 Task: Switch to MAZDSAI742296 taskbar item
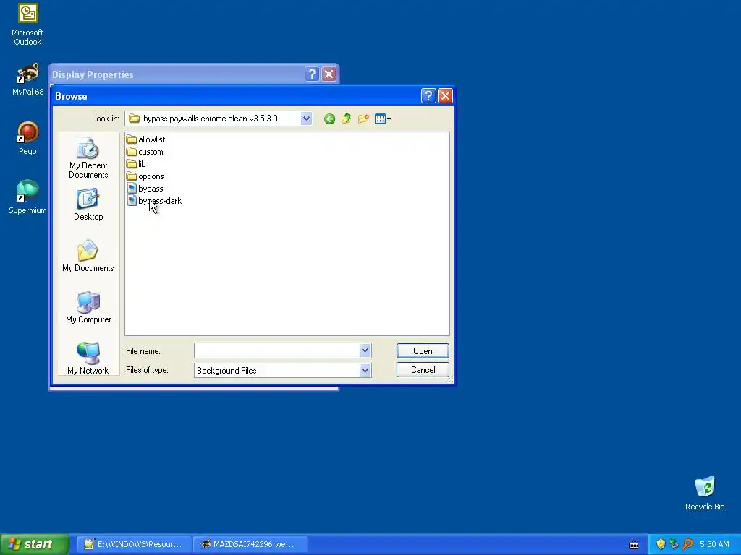[250, 544]
